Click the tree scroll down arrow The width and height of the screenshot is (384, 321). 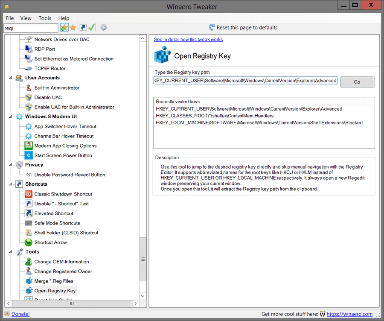tap(143, 296)
